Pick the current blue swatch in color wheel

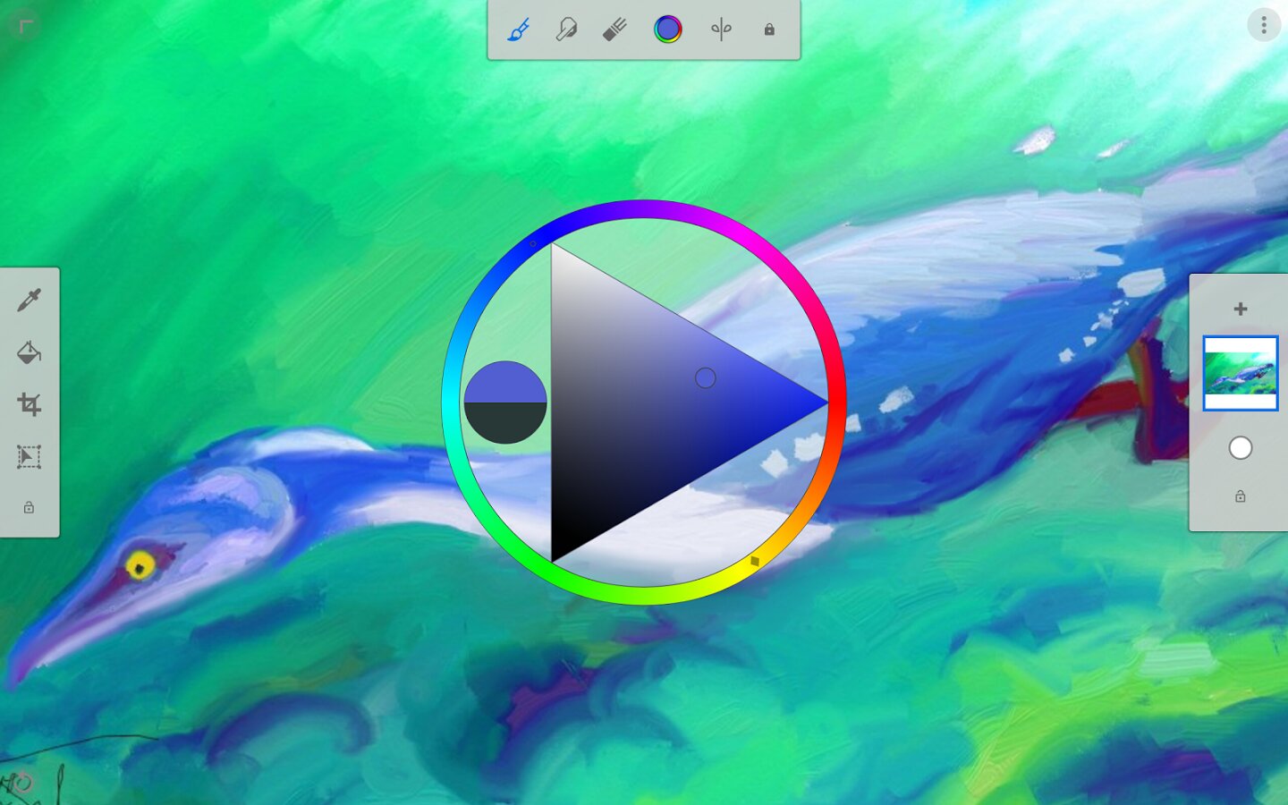click(505, 382)
